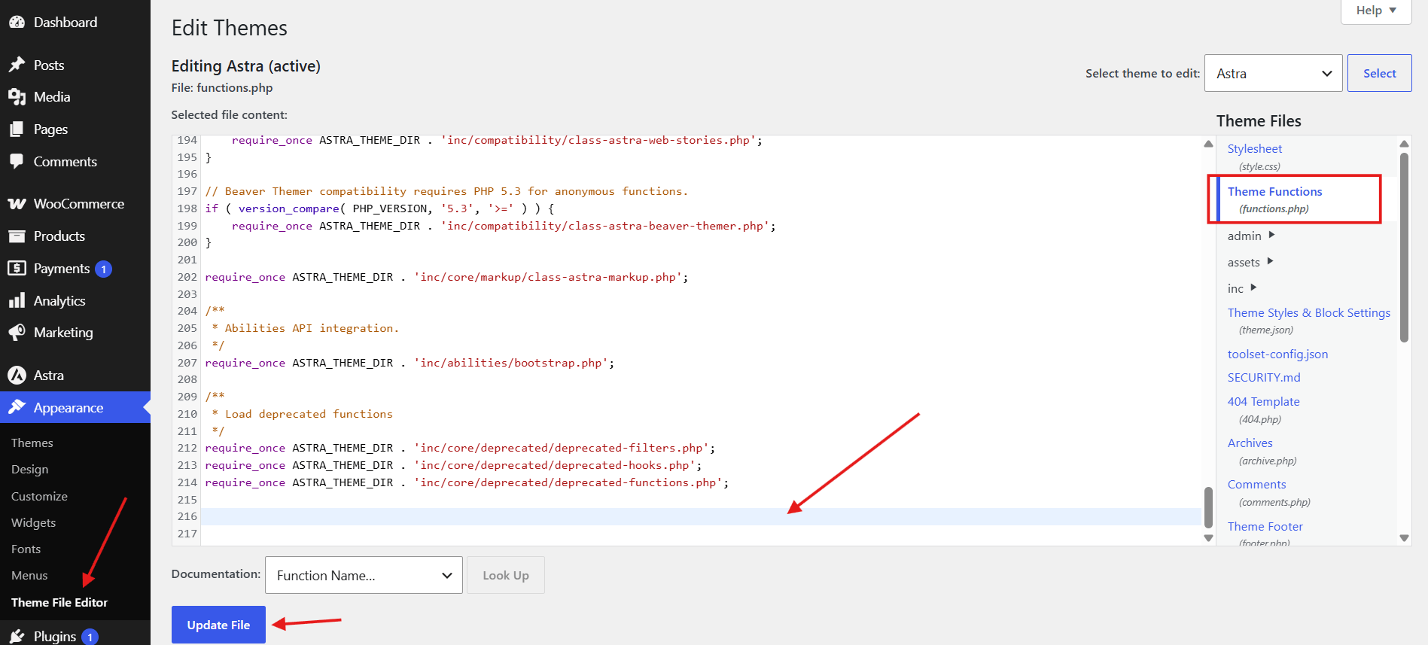Viewport: 1428px width, 645px height.
Task: Click the Products archive box icon
Action: [17, 236]
